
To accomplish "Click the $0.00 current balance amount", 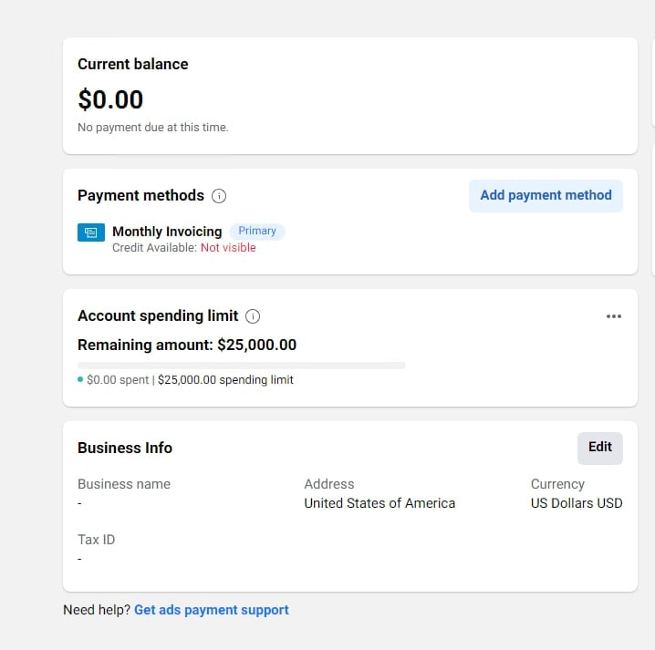I will click(x=110, y=99).
